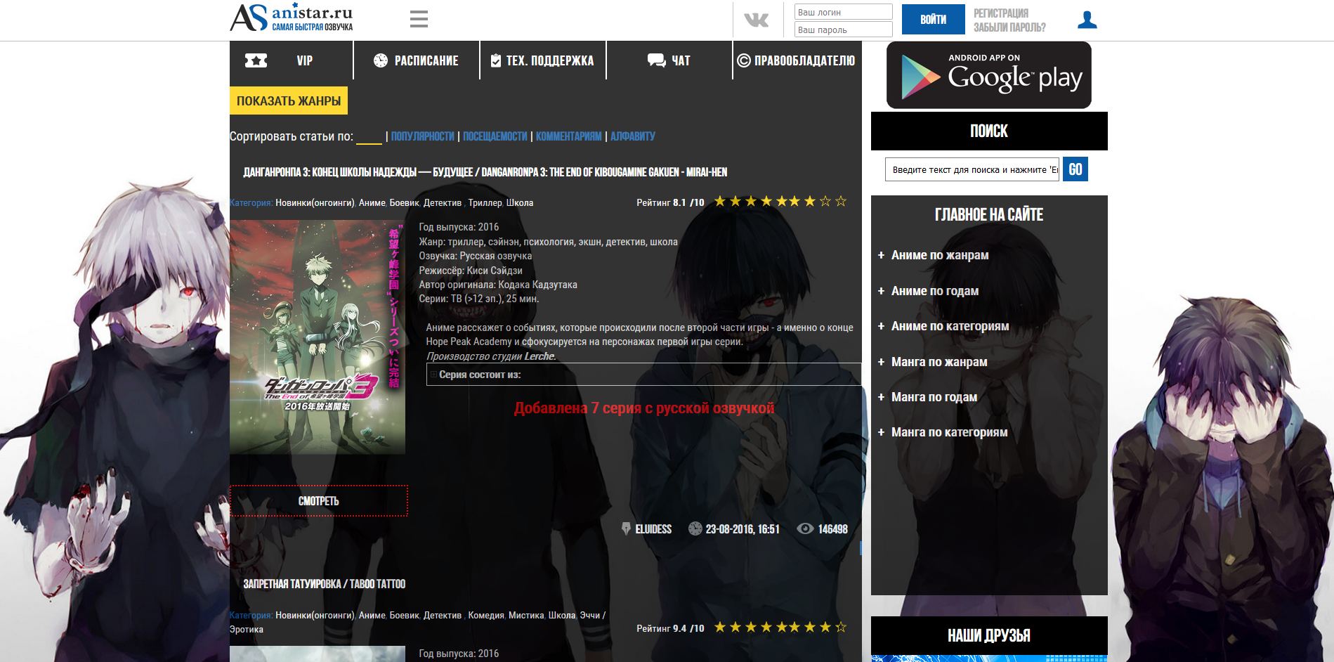Click the author pen icon beside ELUIDESS
The width and height of the screenshot is (1334, 662).
[626, 528]
